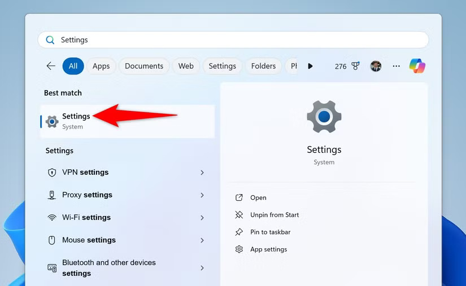
Task: Click the large Settings gear icon
Action: click(324, 117)
